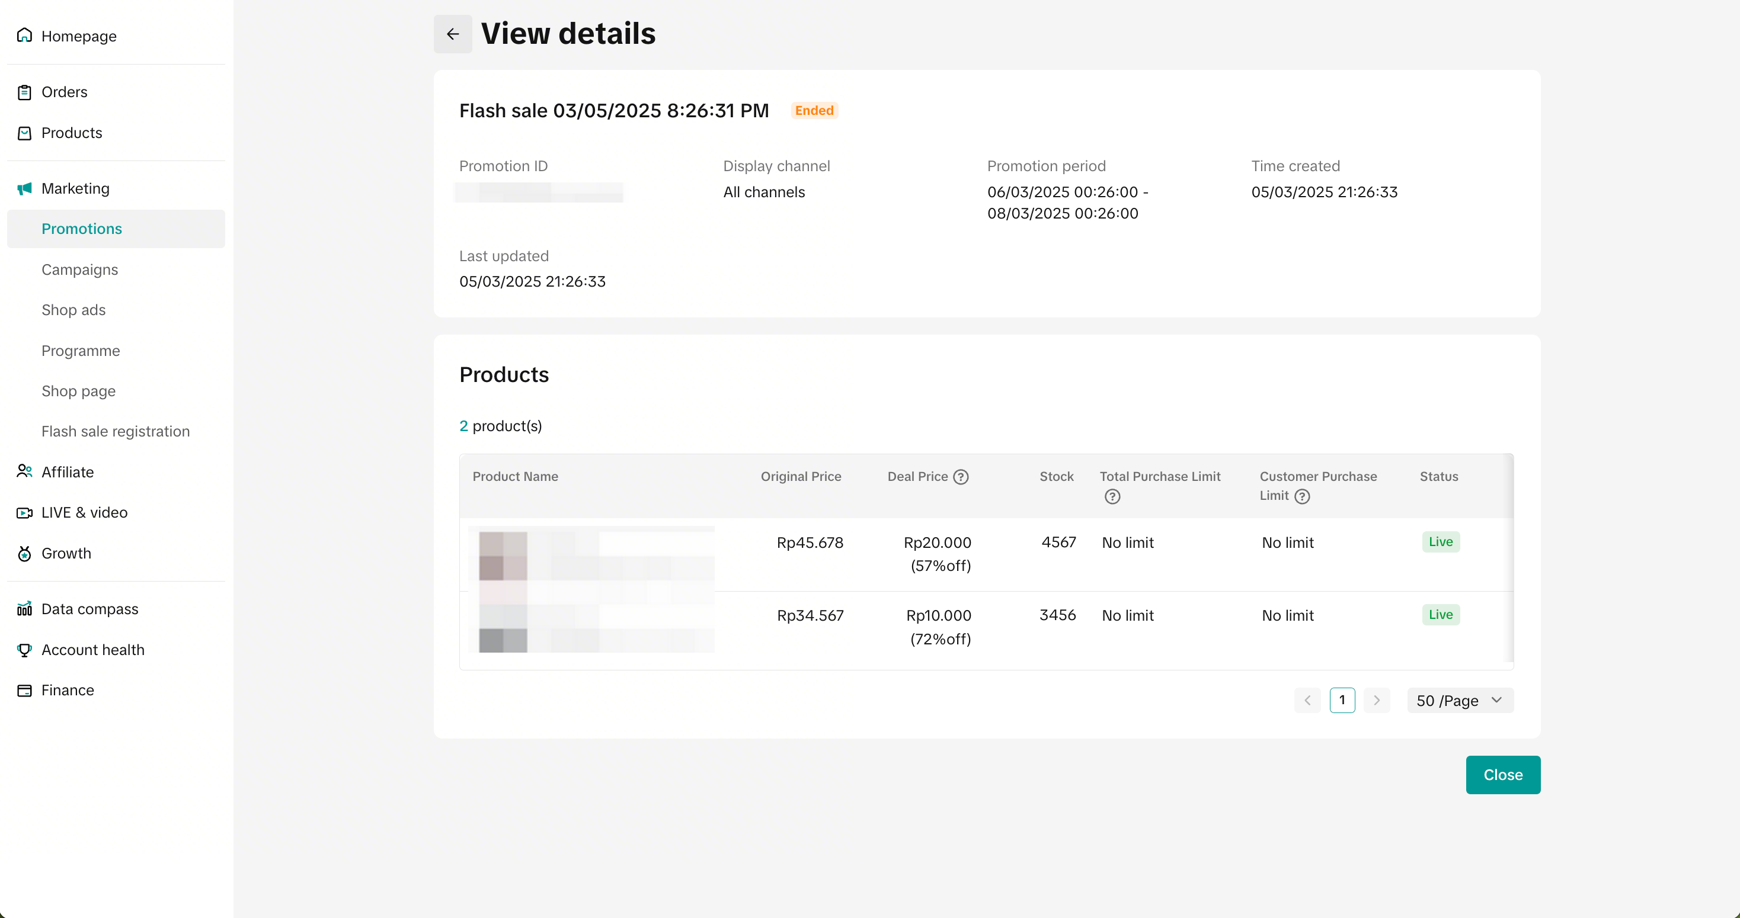This screenshot has width=1740, height=918.
Task: Click the Data compass chart icon
Action: (24, 609)
